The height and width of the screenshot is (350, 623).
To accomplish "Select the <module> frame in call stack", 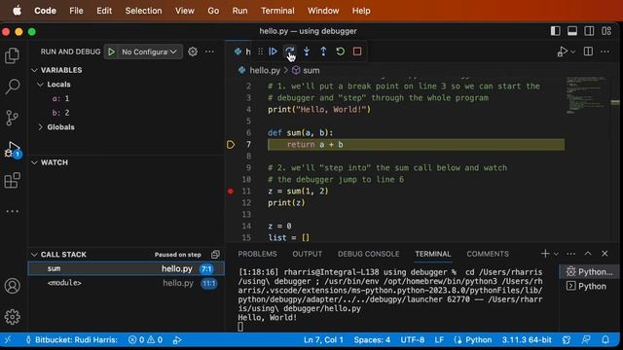I will click(x=126, y=283).
